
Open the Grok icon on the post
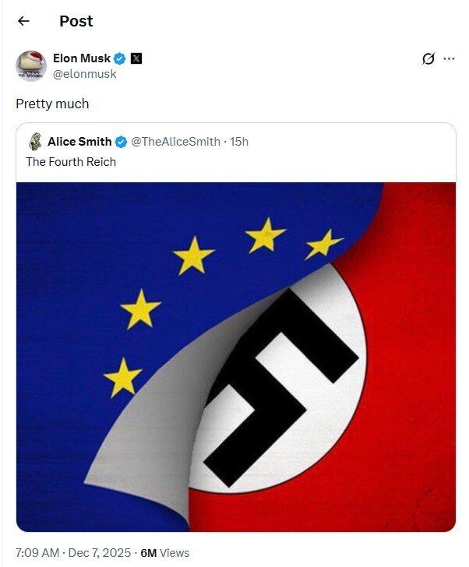[428, 58]
